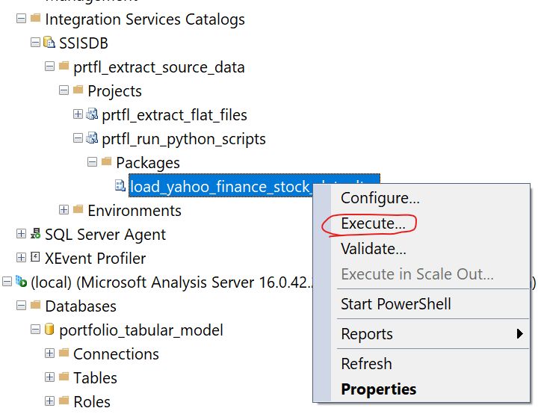Click the Analysis Server connection icon
The height and width of the screenshot is (414, 541).
pyautogui.click(x=21, y=282)
